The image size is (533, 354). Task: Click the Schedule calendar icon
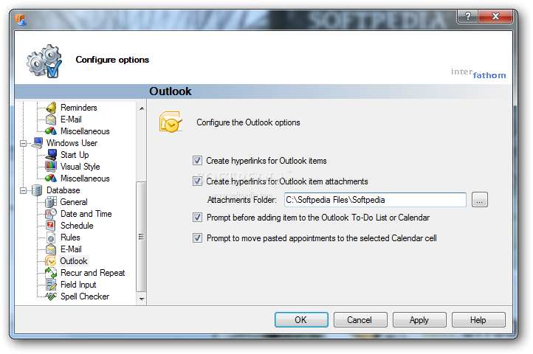[51, 226]
